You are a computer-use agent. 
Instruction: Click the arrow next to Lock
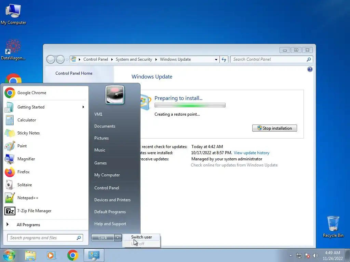(x=118, y=238)
